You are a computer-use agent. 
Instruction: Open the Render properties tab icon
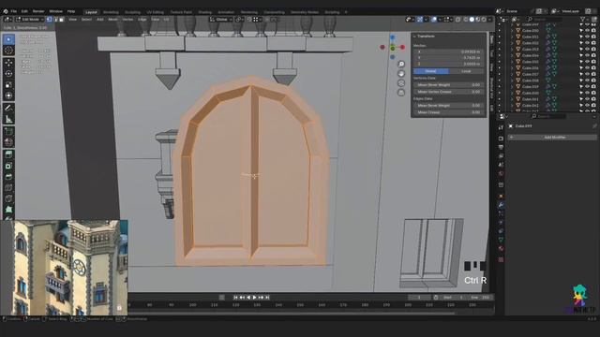tap(501, 139)
